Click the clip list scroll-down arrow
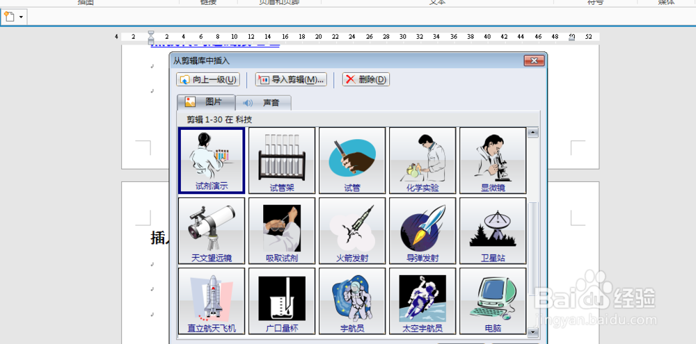This screenshot has height=344, width=696. (533, 331)
